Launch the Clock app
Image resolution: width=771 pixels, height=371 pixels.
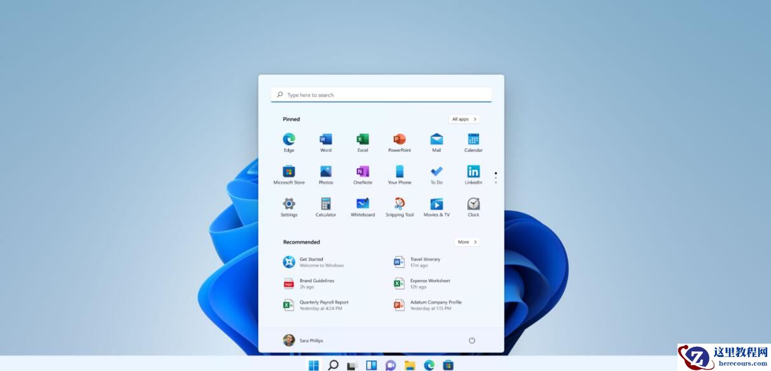[473, 206]
